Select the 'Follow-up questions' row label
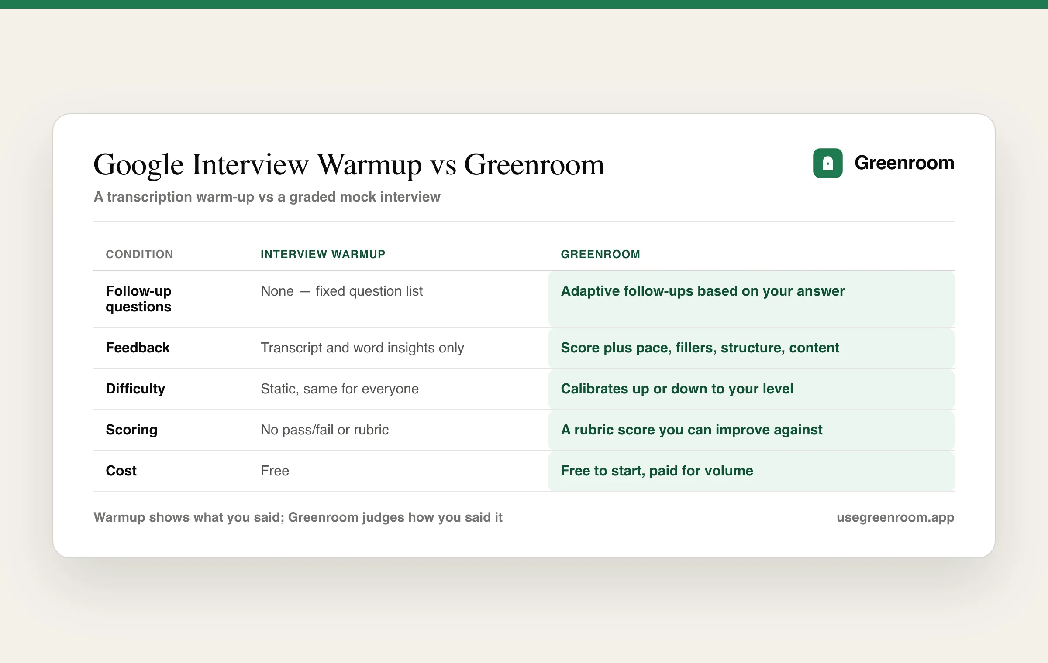This screenshot has height=663, width=1048. tap(138, 299)
